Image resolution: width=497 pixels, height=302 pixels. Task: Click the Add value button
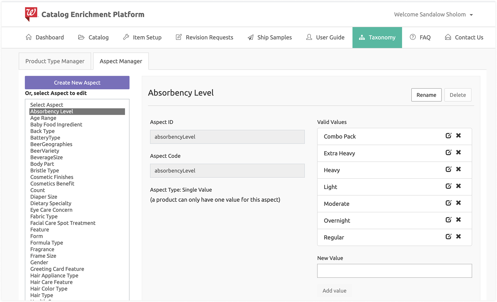click(334, 291)
